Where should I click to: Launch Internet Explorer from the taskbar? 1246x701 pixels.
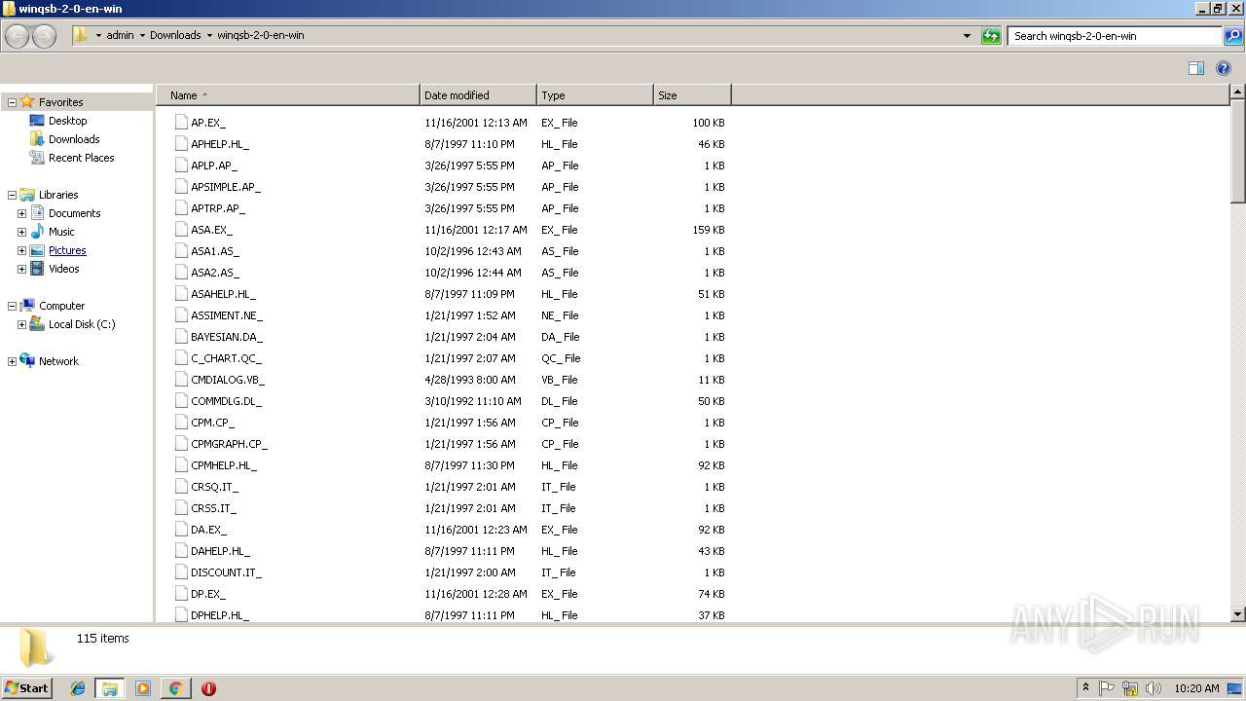(x=78, y=688)
